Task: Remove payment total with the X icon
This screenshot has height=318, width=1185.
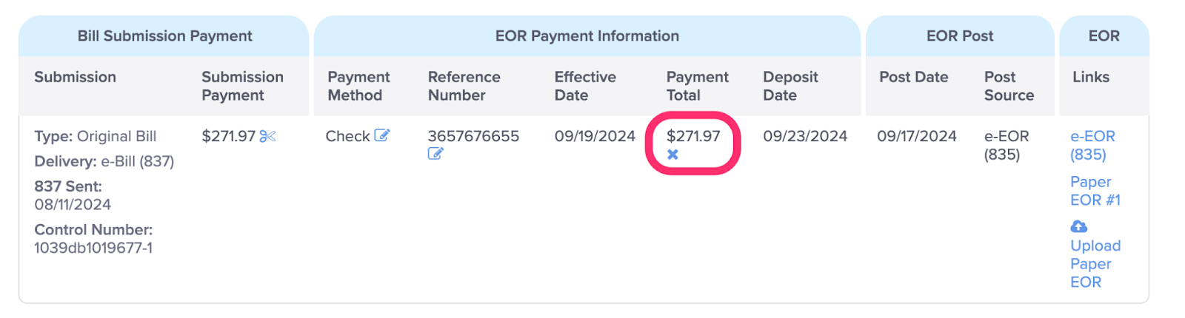Action: coord(672,155)
